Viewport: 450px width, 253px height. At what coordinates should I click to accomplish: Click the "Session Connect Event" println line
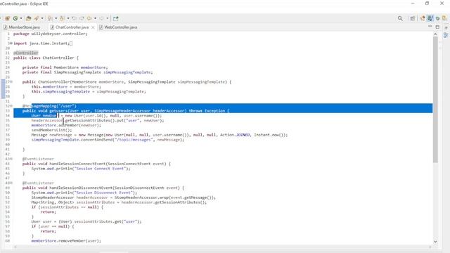coord(81,169)
